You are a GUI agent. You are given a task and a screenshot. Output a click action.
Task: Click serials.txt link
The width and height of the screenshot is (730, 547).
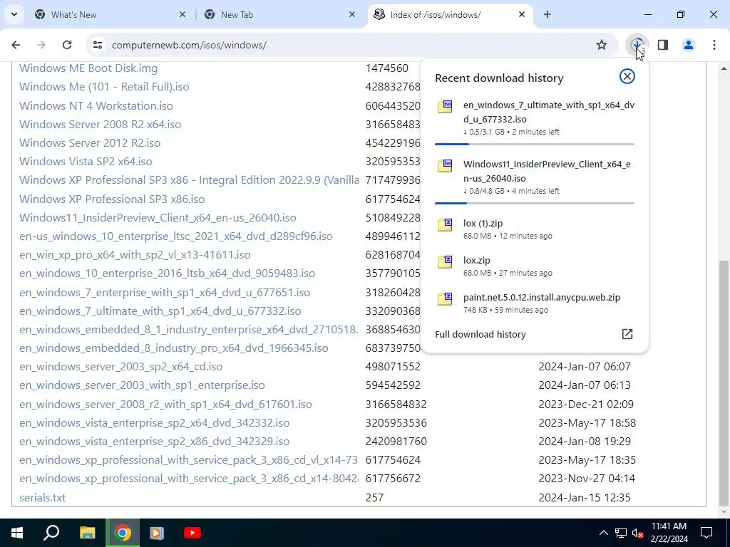click(x=42, y=498)
